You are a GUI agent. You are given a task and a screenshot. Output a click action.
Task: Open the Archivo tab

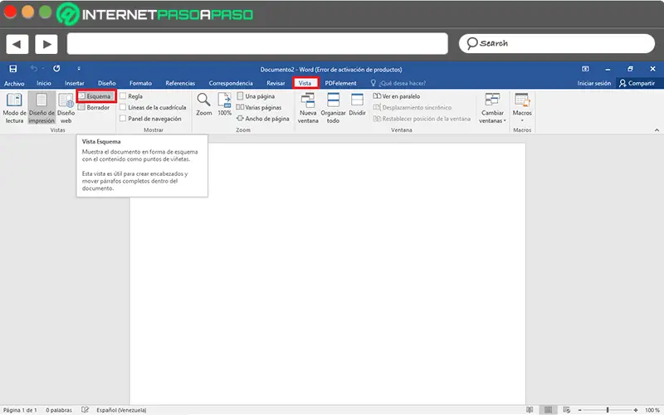[14, 84]
